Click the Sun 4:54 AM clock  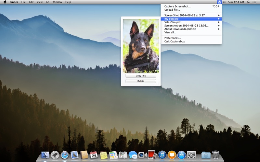(236, 2)
